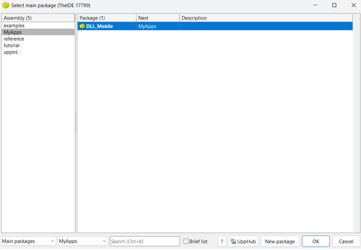Open the "MyApps" nest combo box
Screen dimensions: 361x250
(82, 241)
